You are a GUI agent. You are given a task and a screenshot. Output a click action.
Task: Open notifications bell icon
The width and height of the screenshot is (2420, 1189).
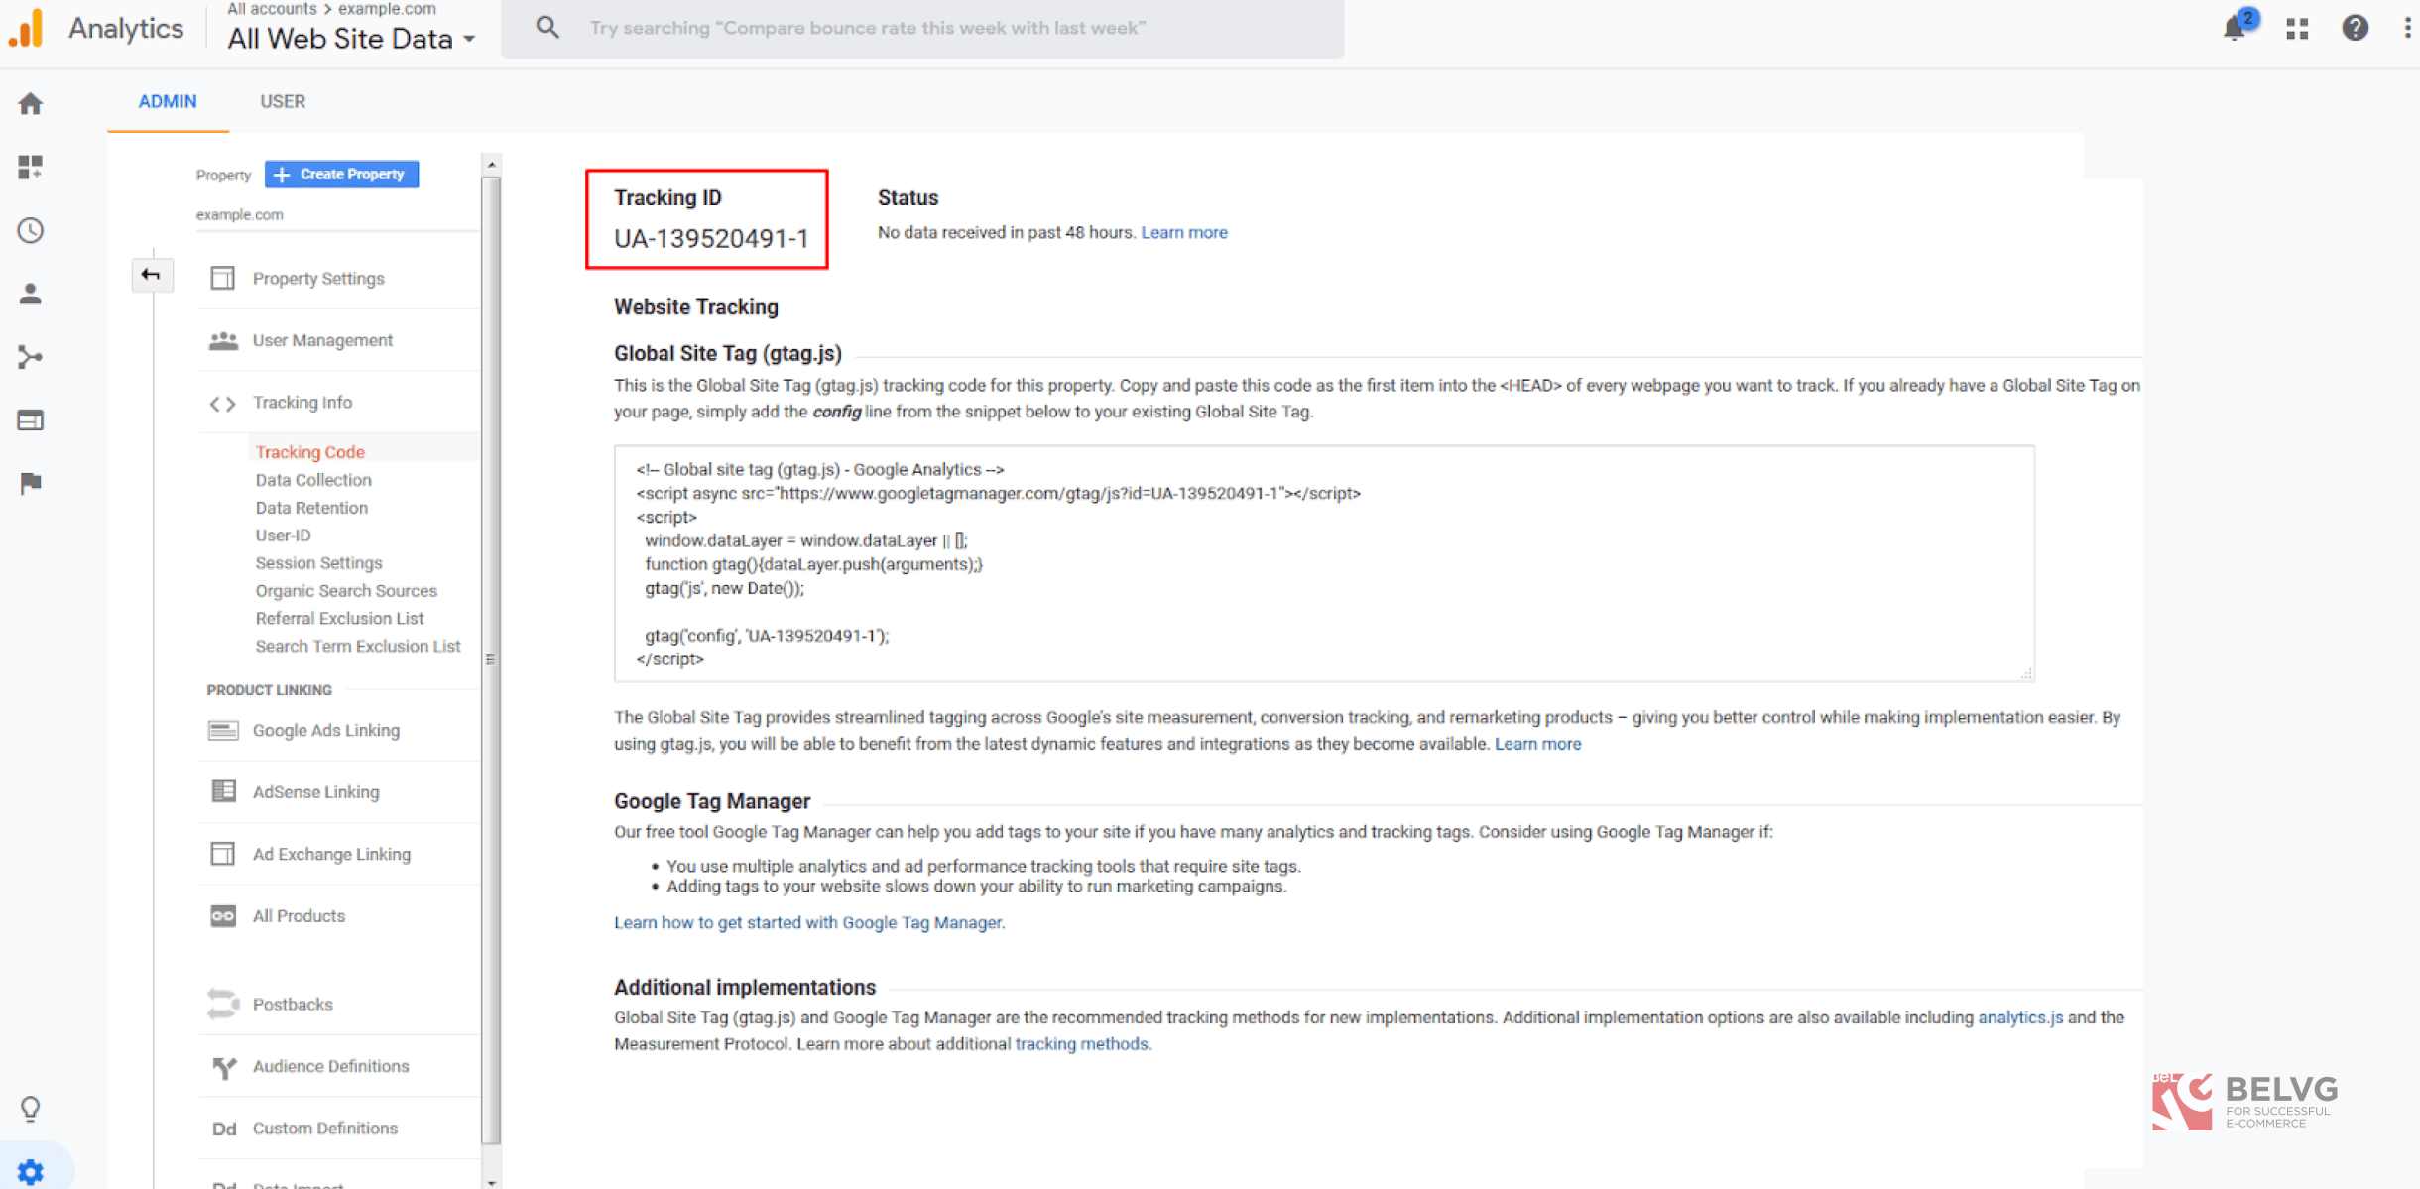point(2234,28)
